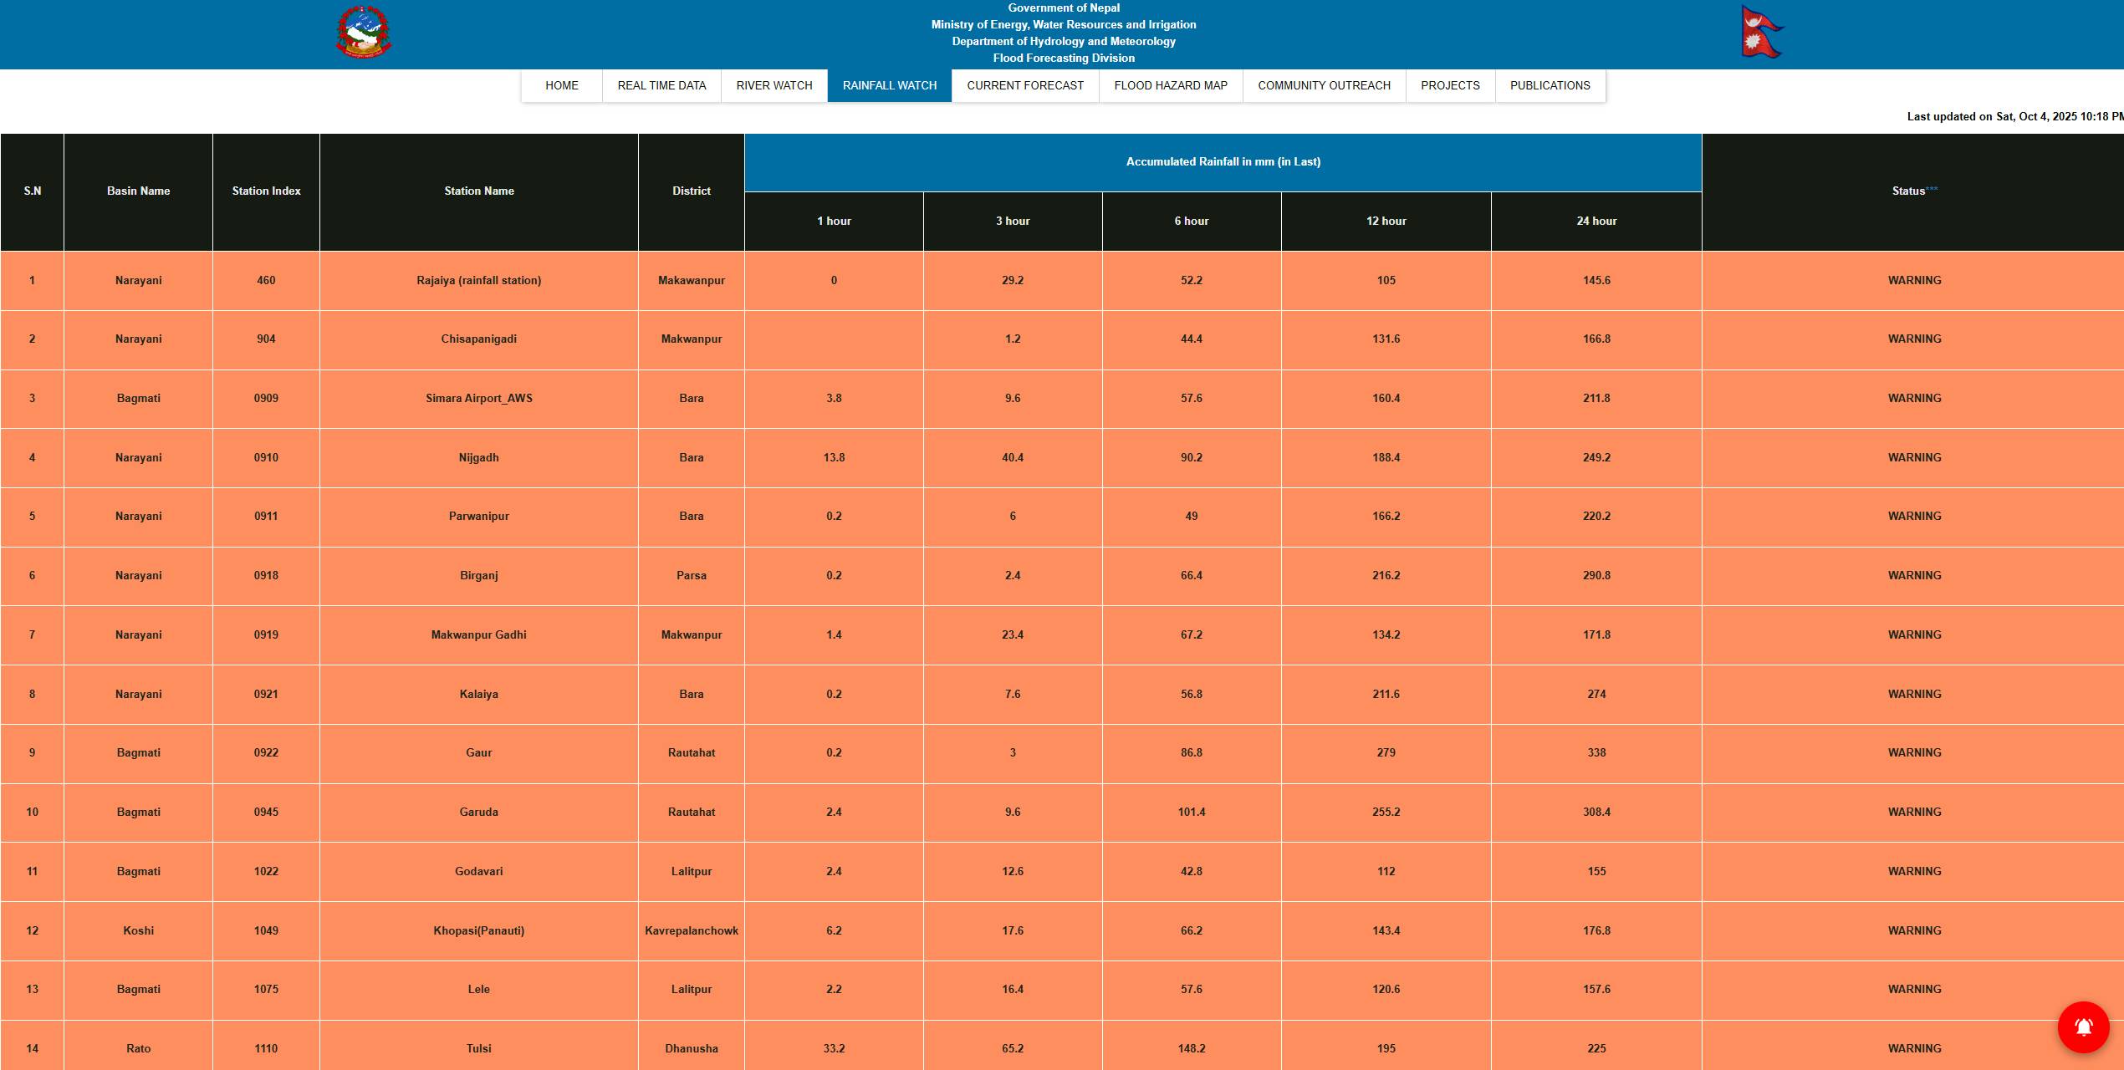Click the WARNING status for Tulsi station

1913,1049
